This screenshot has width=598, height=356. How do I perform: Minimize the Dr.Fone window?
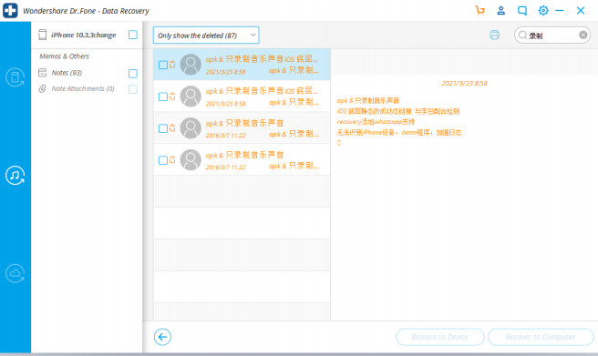click(560, 11)
